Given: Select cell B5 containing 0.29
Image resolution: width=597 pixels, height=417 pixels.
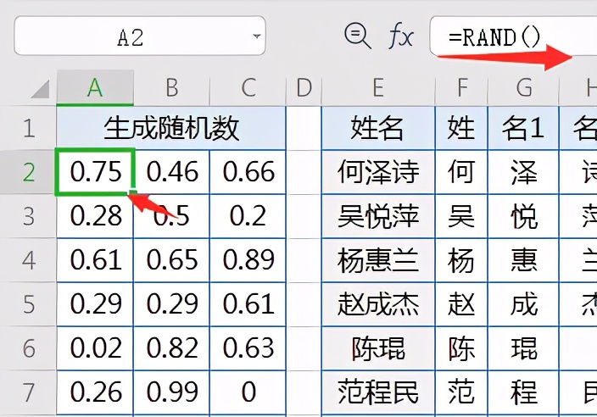Looking at the screenshot, I should coord(171,304).
